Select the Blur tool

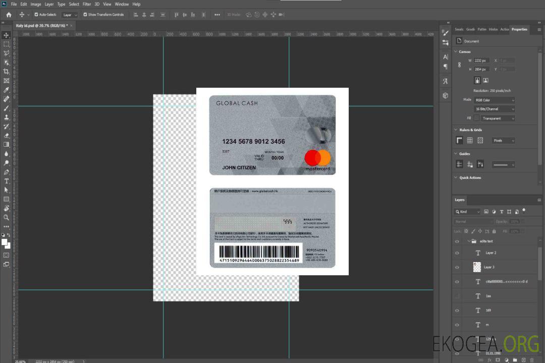coord(6,154)
